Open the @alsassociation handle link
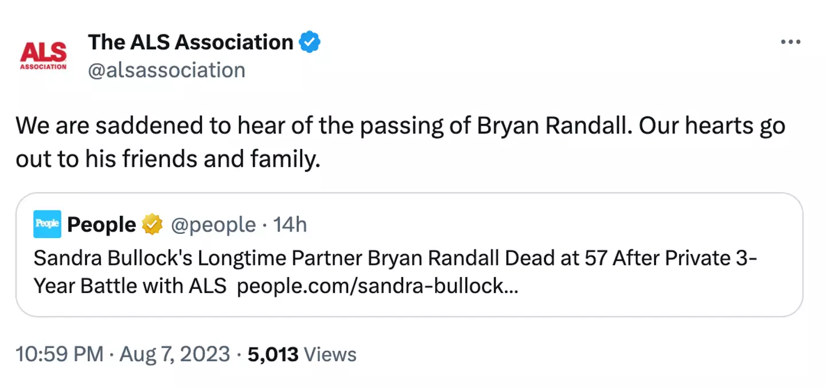Image resolution: width=826 pixels, height=387 pixels. point(167,70)
